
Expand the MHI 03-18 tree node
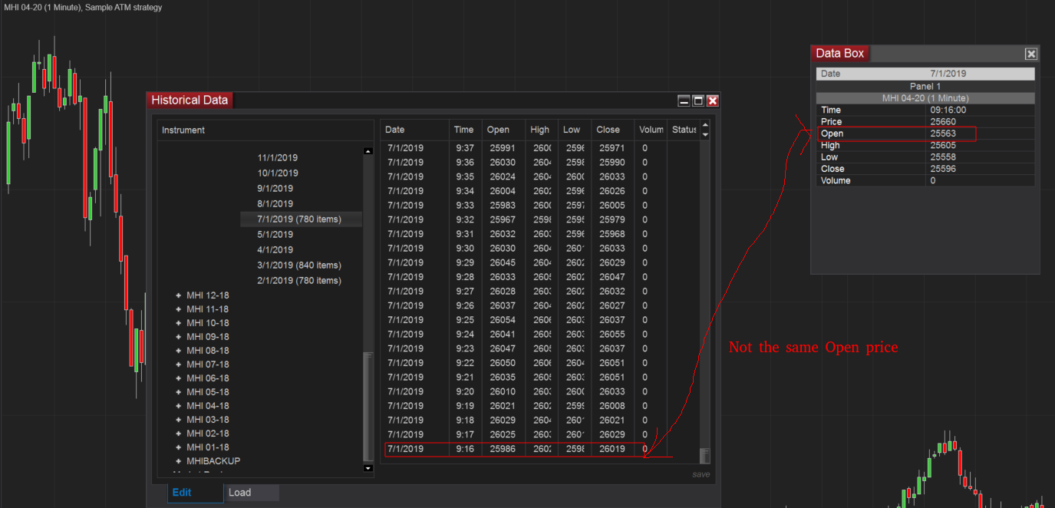pyautogui.click(x=178, y=420)
